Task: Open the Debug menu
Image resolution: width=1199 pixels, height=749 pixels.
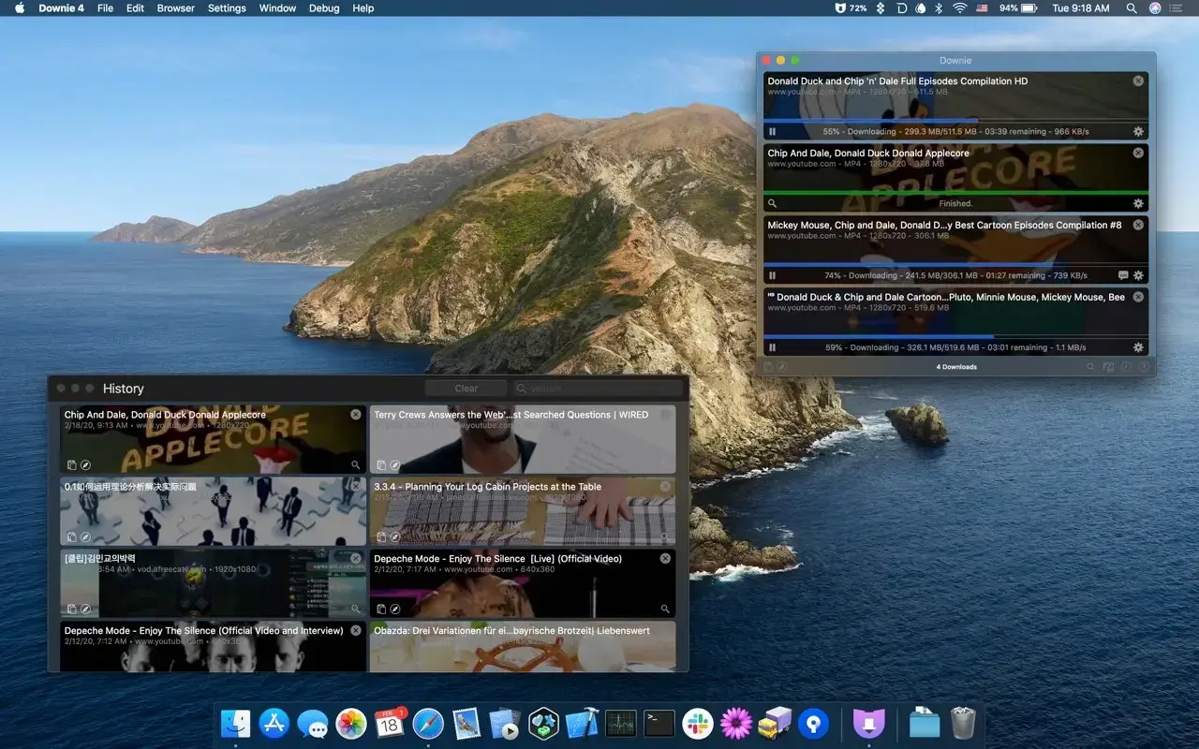Action: pyautogui.click(x=323, y=8)
